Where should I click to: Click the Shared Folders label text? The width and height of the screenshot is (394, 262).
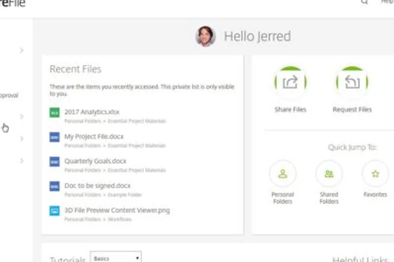point(329,198)
